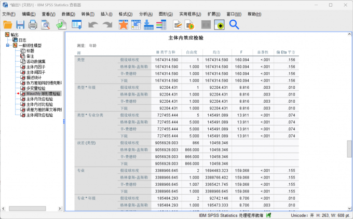Open the 插入(I) menu
The width and height of the screenshot is (353, 219).
(x=106, y=14)
